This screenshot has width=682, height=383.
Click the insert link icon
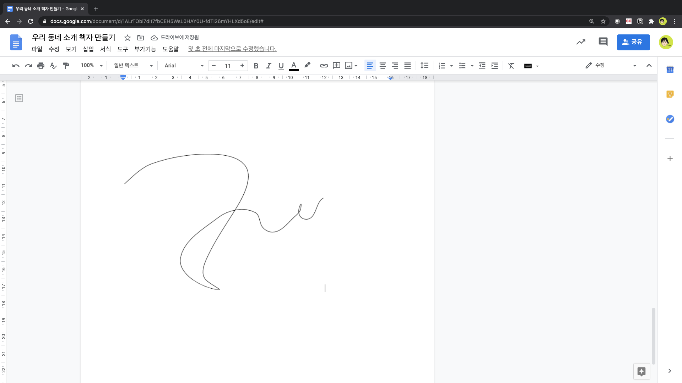point(324,66)
